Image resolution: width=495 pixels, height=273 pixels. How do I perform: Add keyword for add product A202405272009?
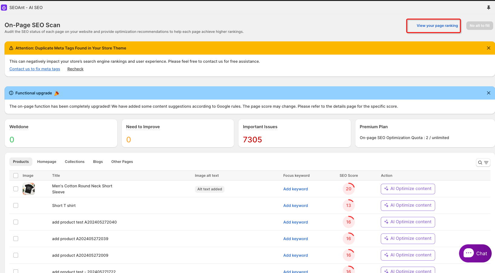pyautogui.click(x=296, y=255)
